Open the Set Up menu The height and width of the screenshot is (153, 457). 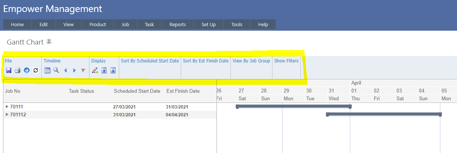click(x=208, y=25)
